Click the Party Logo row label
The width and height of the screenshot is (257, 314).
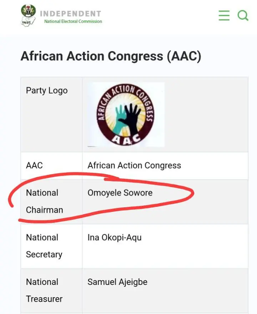(47, 91)
